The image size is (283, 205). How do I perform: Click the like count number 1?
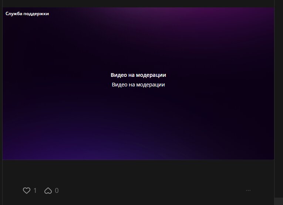coord(35,191)
